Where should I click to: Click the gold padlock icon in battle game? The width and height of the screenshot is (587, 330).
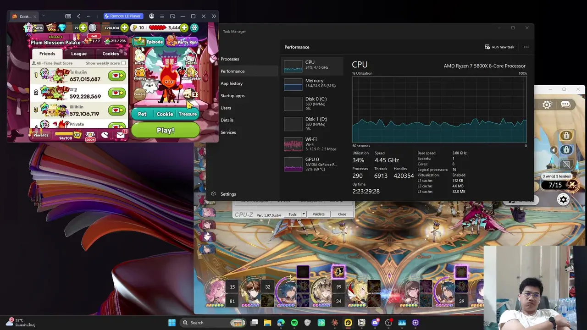(566, 136)
